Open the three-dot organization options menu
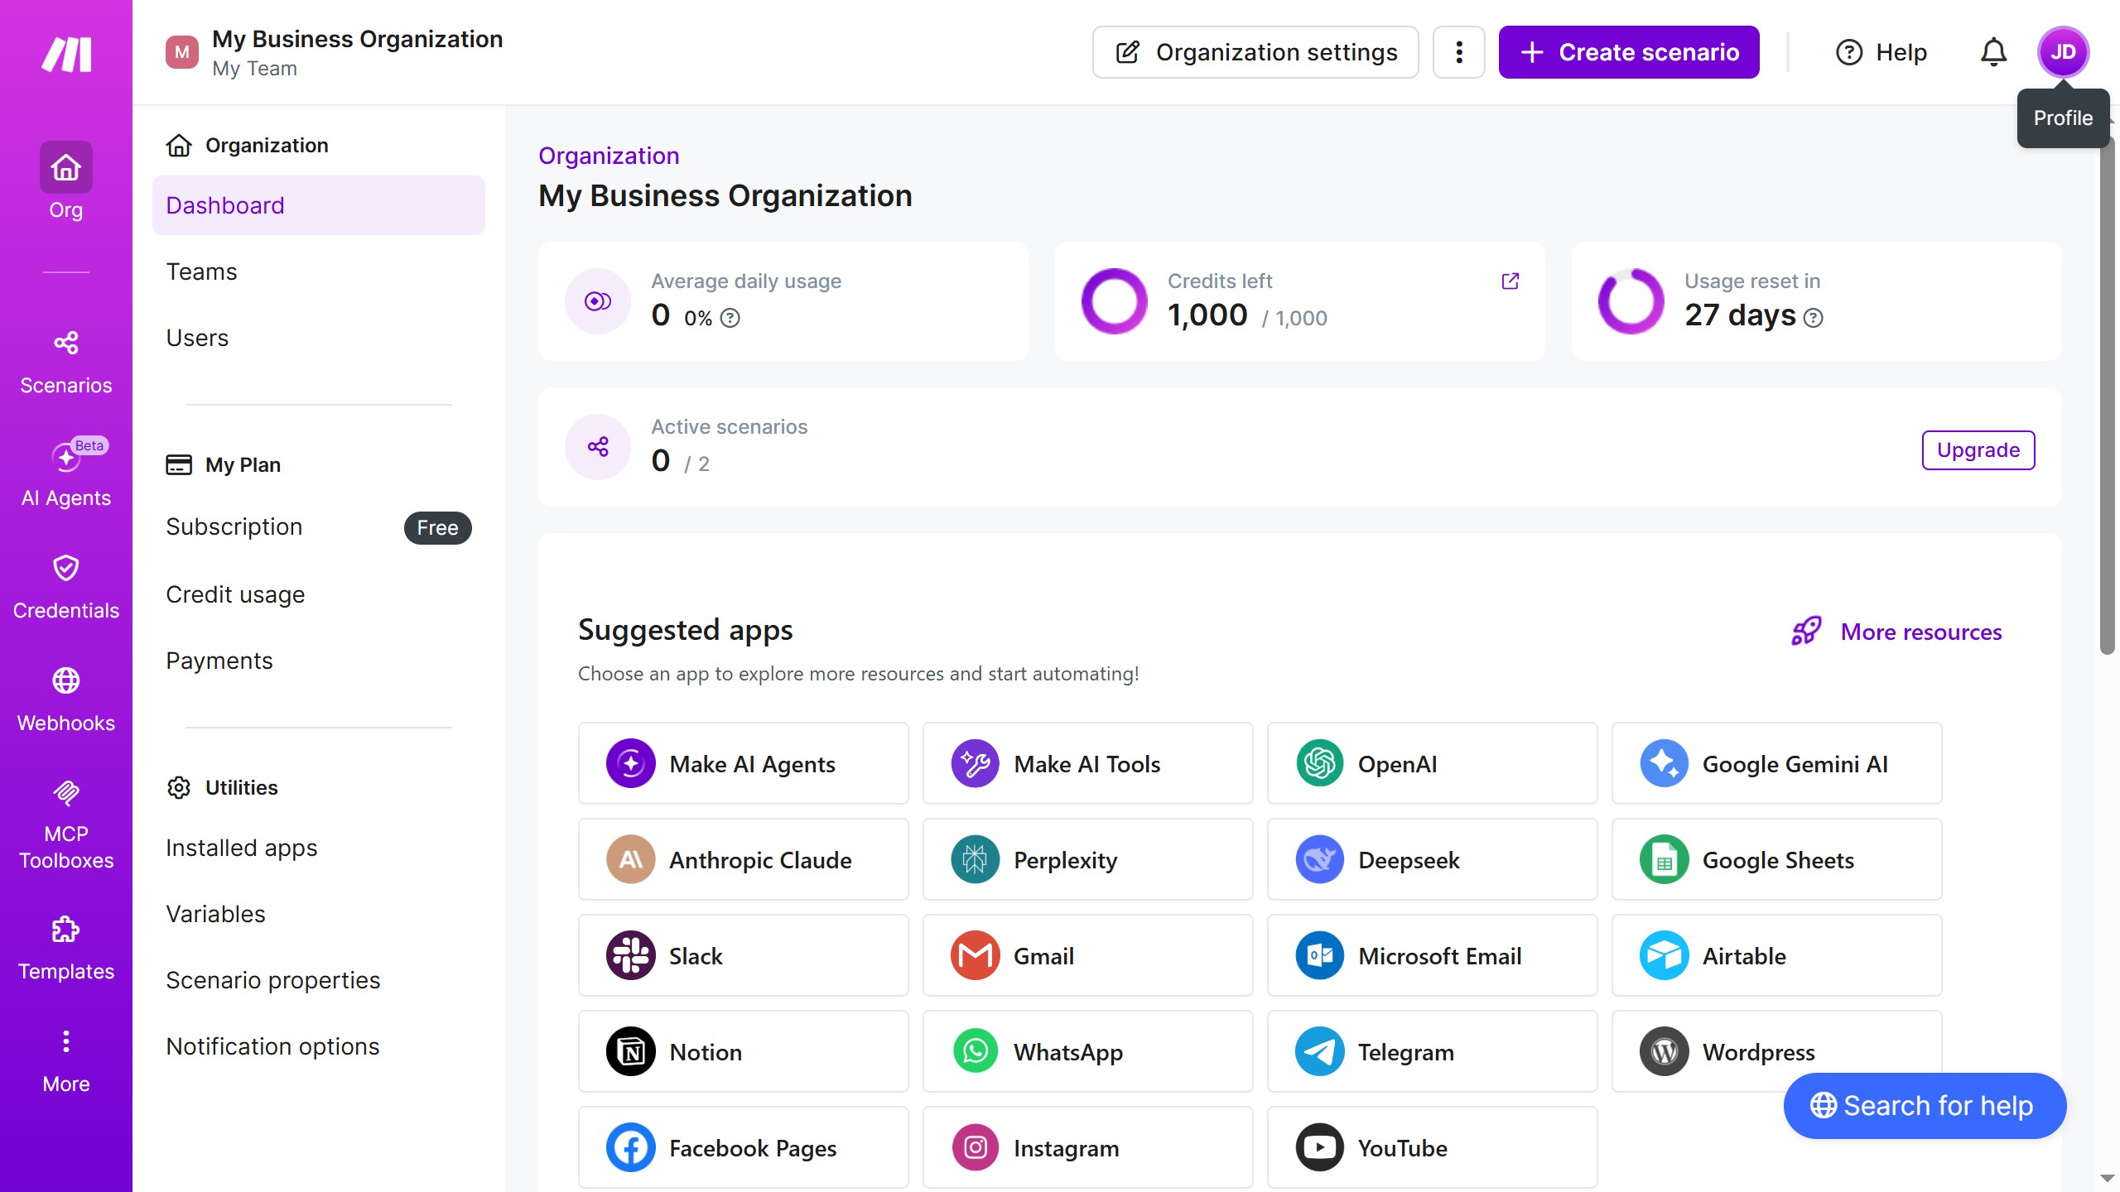This screenshot has height=1192, width=2120. tap(1459, 52)
